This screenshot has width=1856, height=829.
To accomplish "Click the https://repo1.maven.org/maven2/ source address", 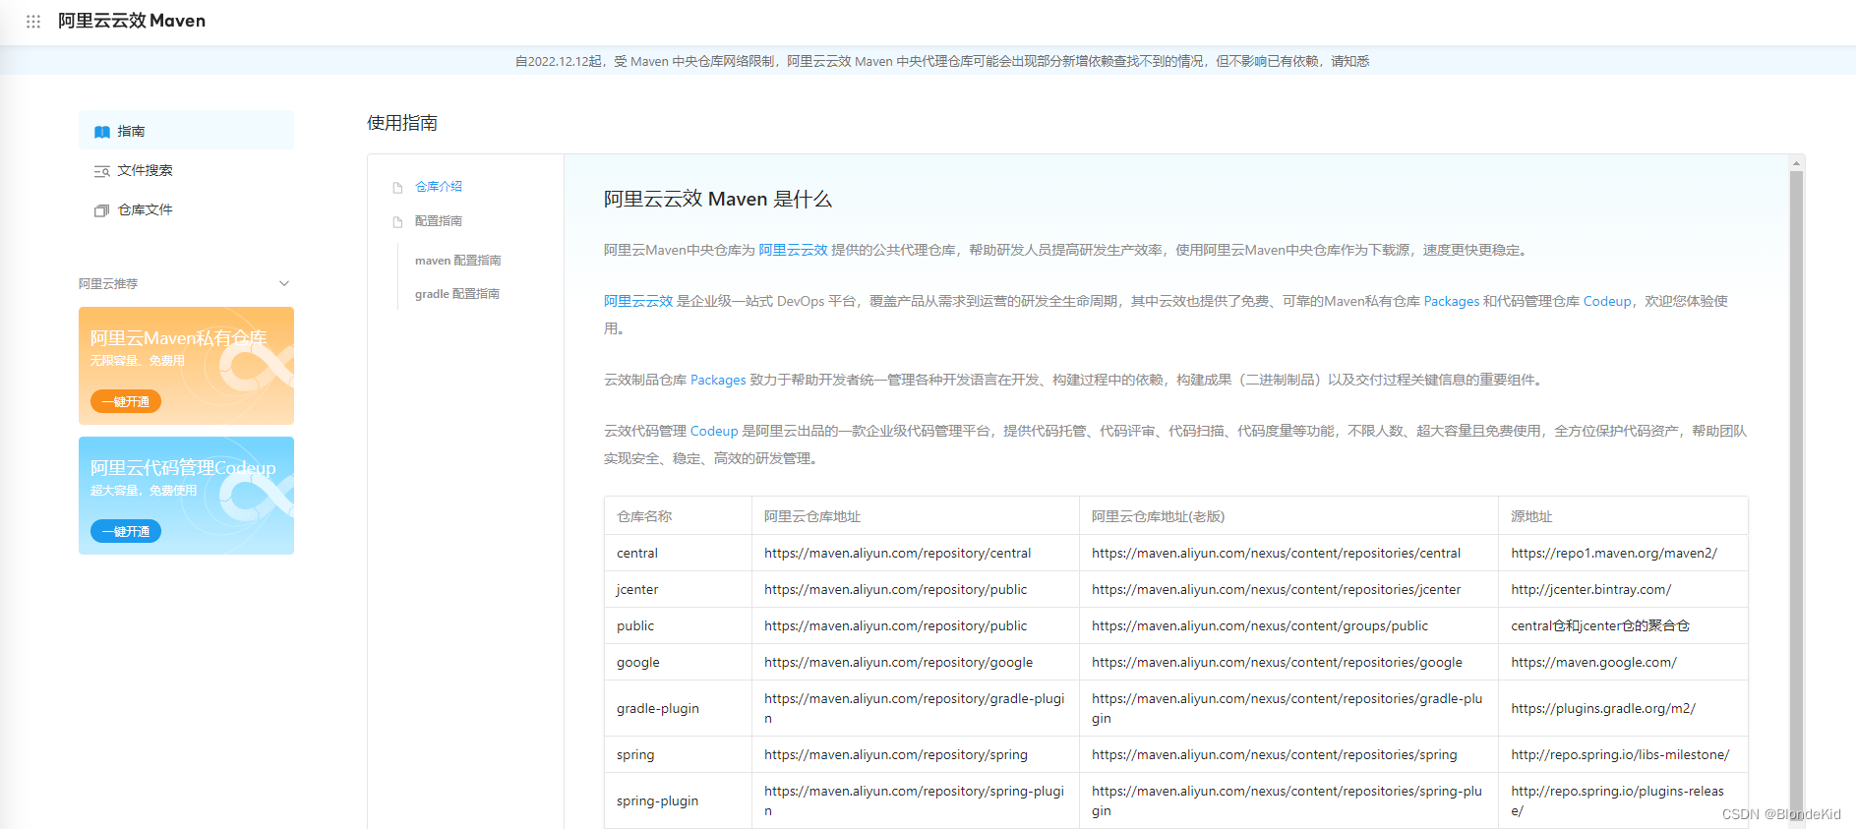I will point(1614,553).
